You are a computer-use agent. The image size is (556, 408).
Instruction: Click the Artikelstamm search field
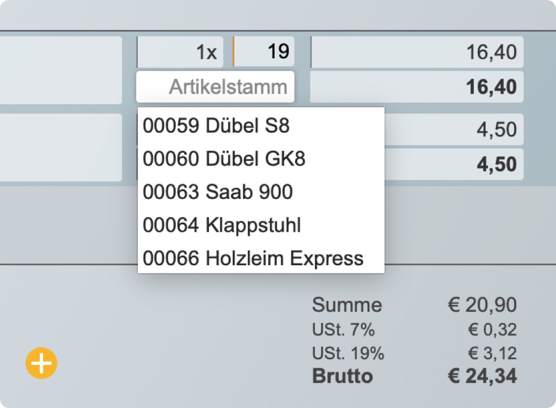pos(216,87)
